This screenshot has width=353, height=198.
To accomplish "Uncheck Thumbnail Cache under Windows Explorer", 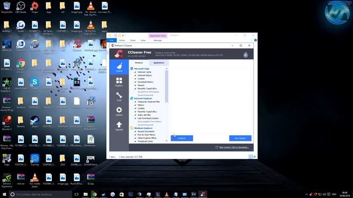I will coord(135,141).
